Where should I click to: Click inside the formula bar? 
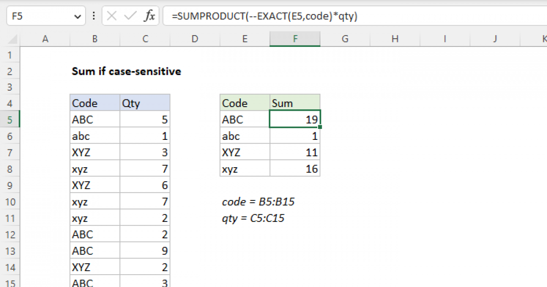click(273, 15)
